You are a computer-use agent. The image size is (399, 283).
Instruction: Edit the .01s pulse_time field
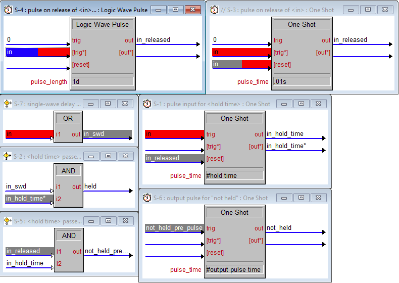301,81
